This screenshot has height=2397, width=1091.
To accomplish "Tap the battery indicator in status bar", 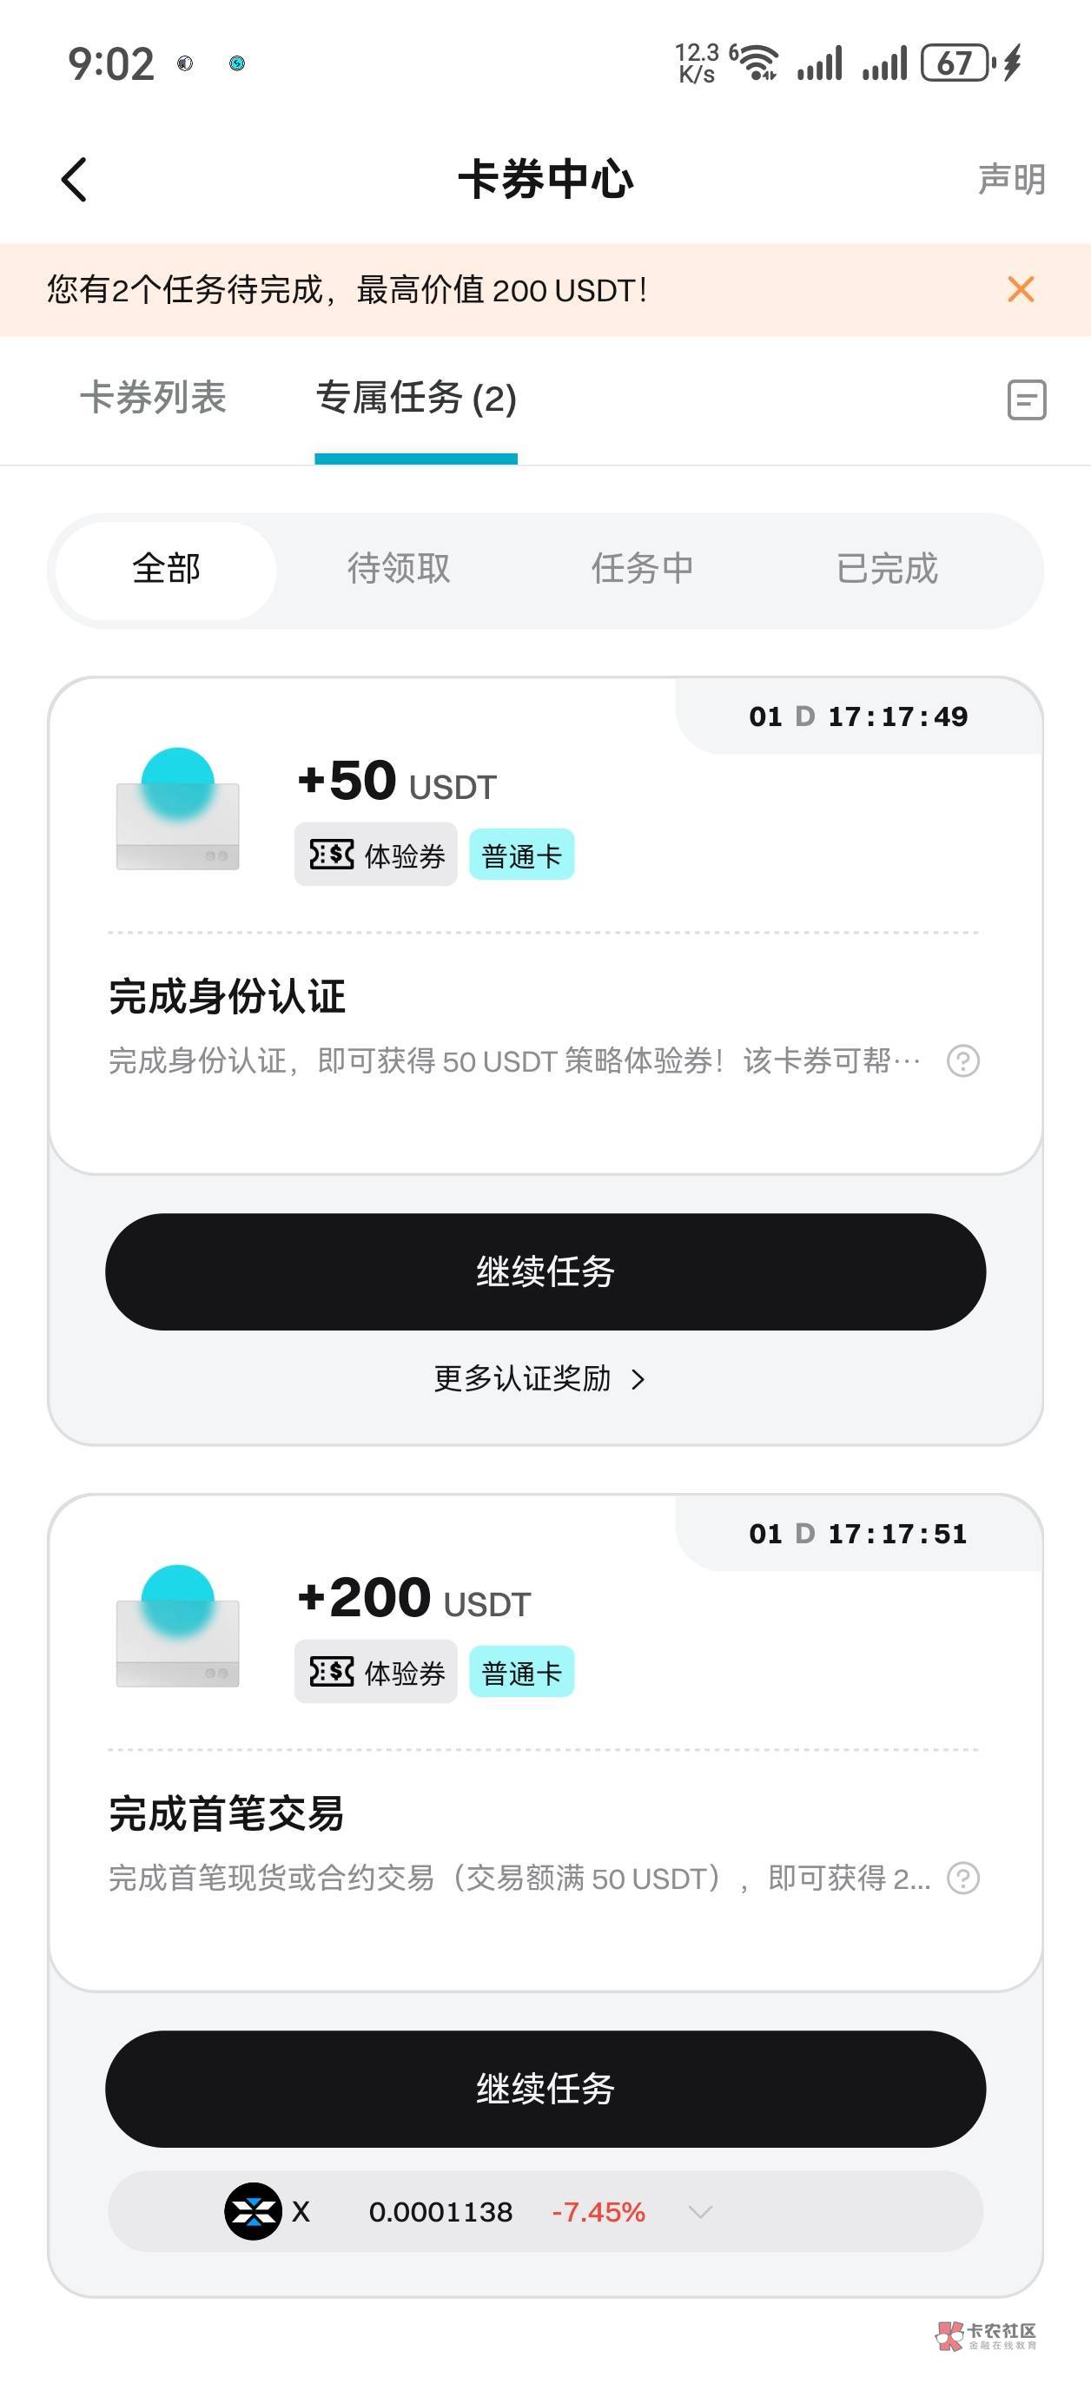I will (956, 63).
